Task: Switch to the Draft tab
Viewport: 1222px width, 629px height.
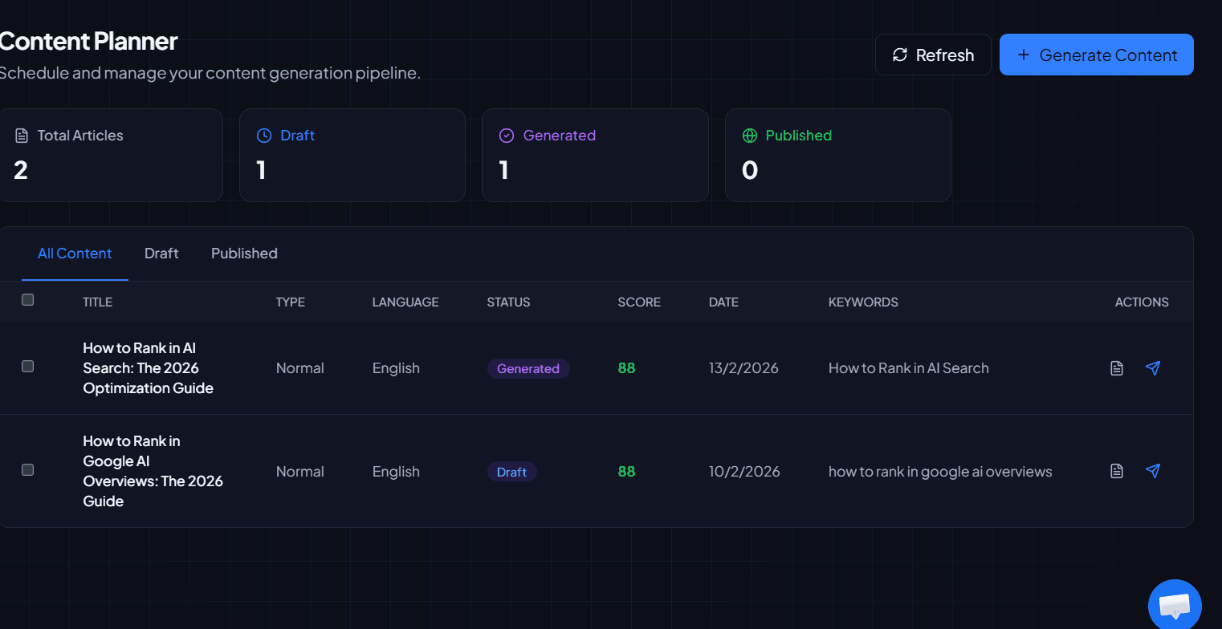Action: (161, 253)
